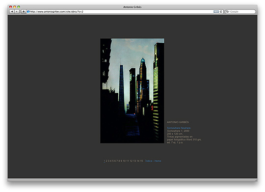265x192 pixels.
Task: Click the 'papel fotográfico Ilford 310 grs.' line
Action: pos(184,139)
